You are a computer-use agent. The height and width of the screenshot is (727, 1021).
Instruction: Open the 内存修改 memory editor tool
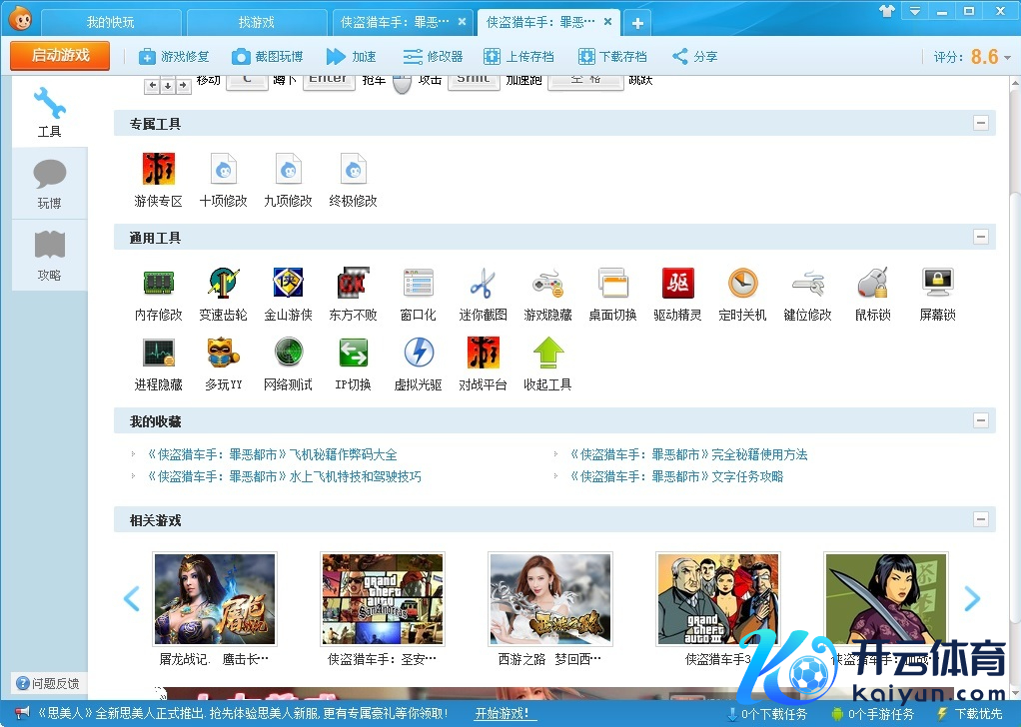(x=159, y=284)
